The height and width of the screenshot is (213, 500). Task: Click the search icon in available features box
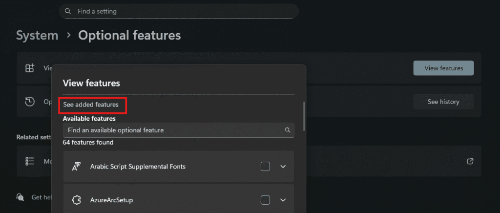click(288, 130)
